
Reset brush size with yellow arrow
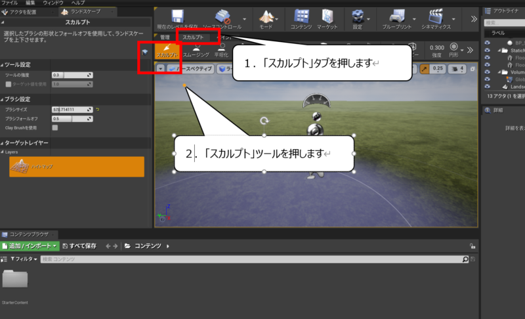click(97, 110)
